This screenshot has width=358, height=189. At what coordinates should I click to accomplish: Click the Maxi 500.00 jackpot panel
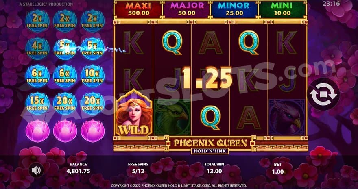(x=138, y=9)
